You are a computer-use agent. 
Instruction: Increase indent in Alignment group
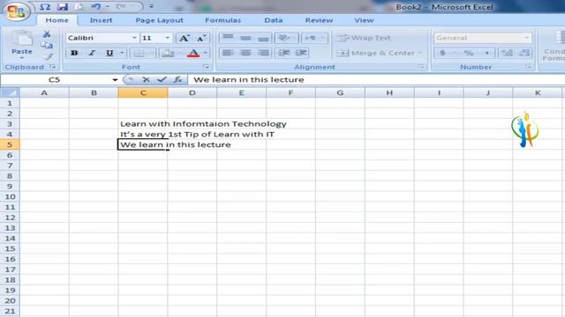click(x=301, y=53)
